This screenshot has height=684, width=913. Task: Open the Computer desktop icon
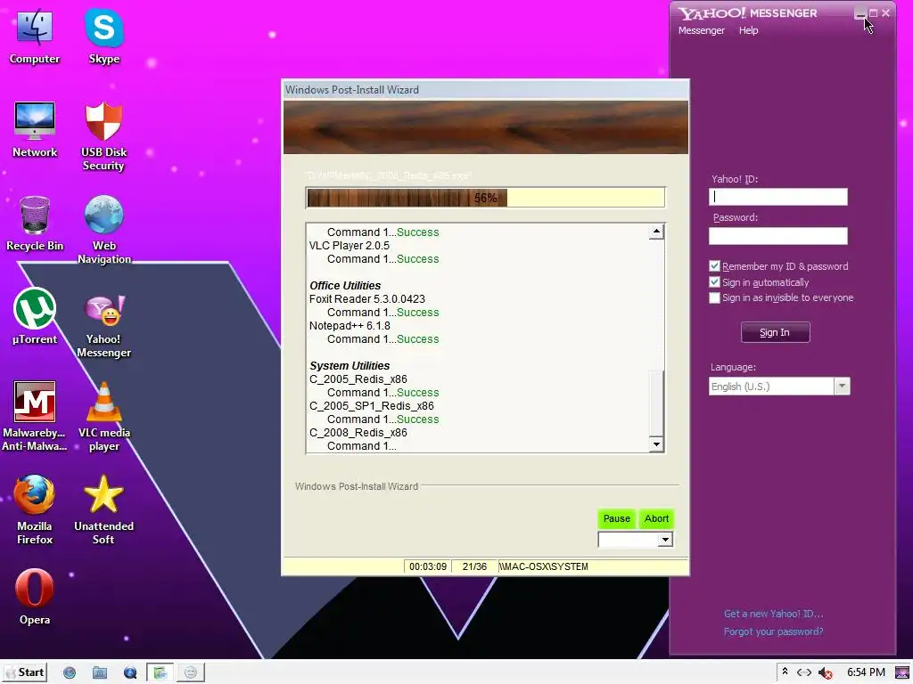coord(35,36)
